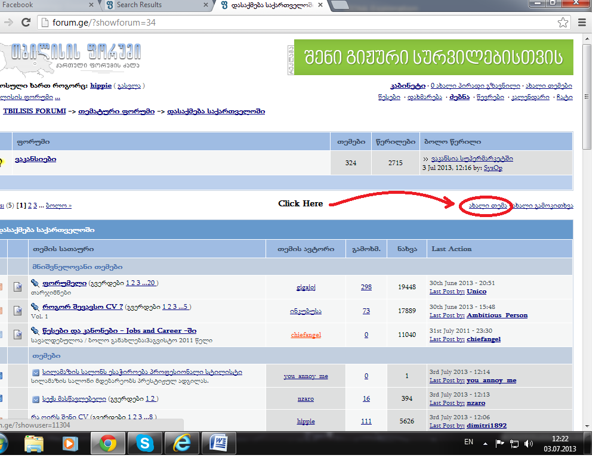The width and height of the screenshot is (611, 458).
Task: Click the 73 replies count link
Action: 366,311
